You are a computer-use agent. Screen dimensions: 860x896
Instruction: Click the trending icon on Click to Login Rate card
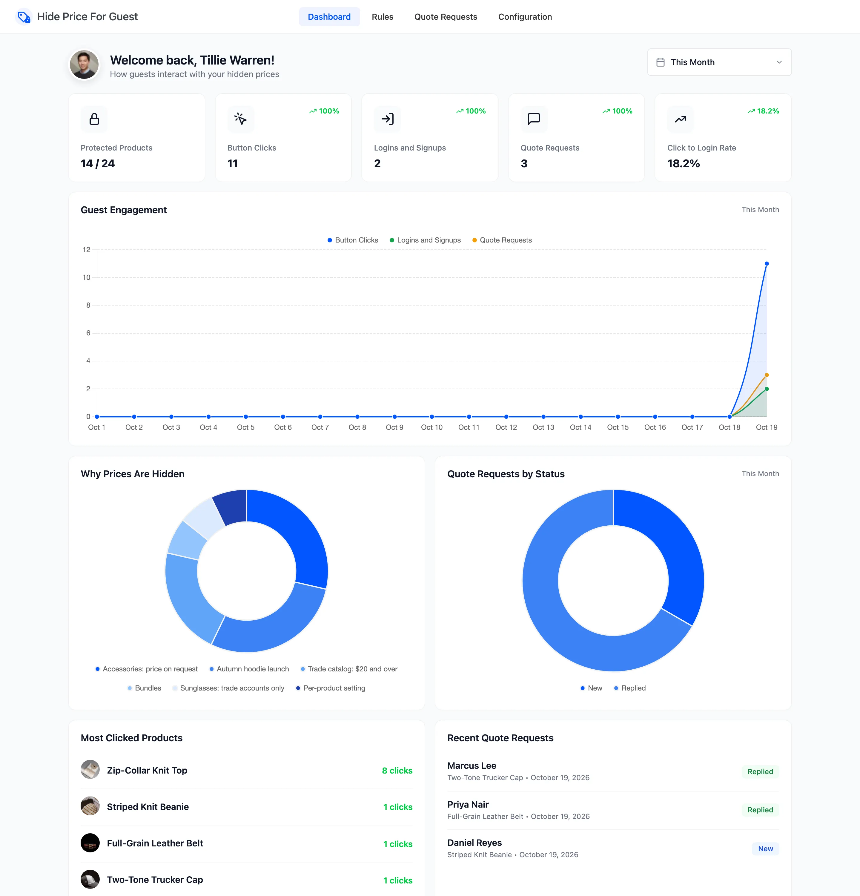point(681,119)
